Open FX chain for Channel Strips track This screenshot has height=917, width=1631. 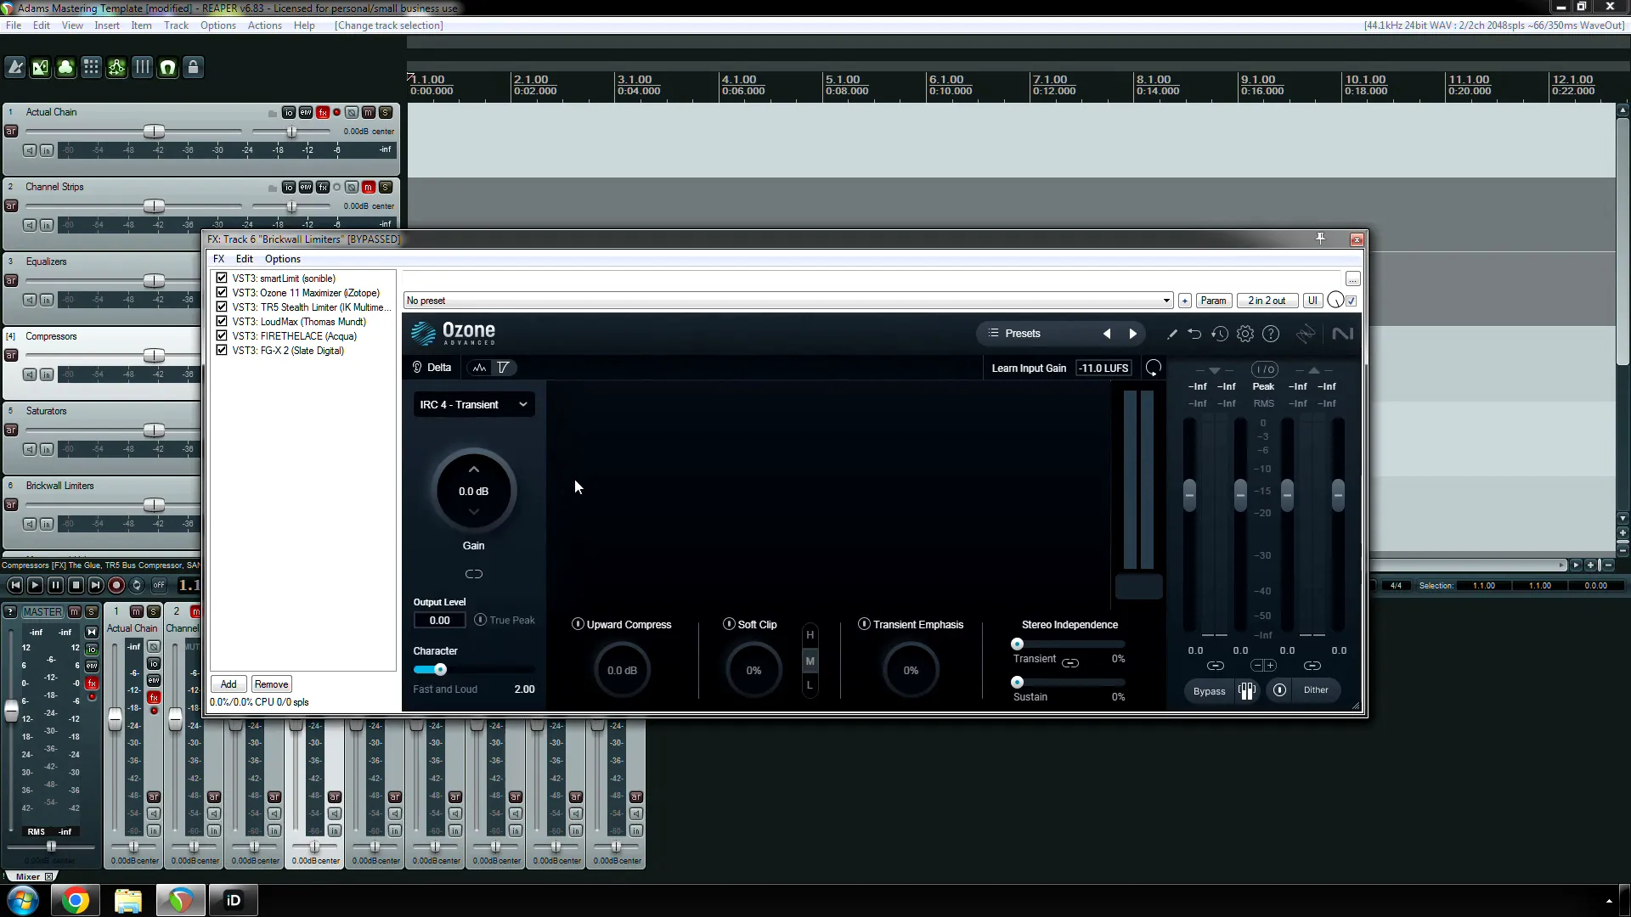323,187
